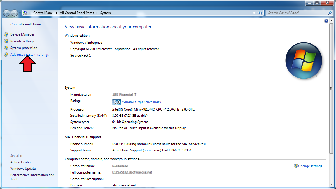Viewport: 336px width, 189px height.
Task: Click the magnifier icon in search box
Action: (x=330, y=13)
